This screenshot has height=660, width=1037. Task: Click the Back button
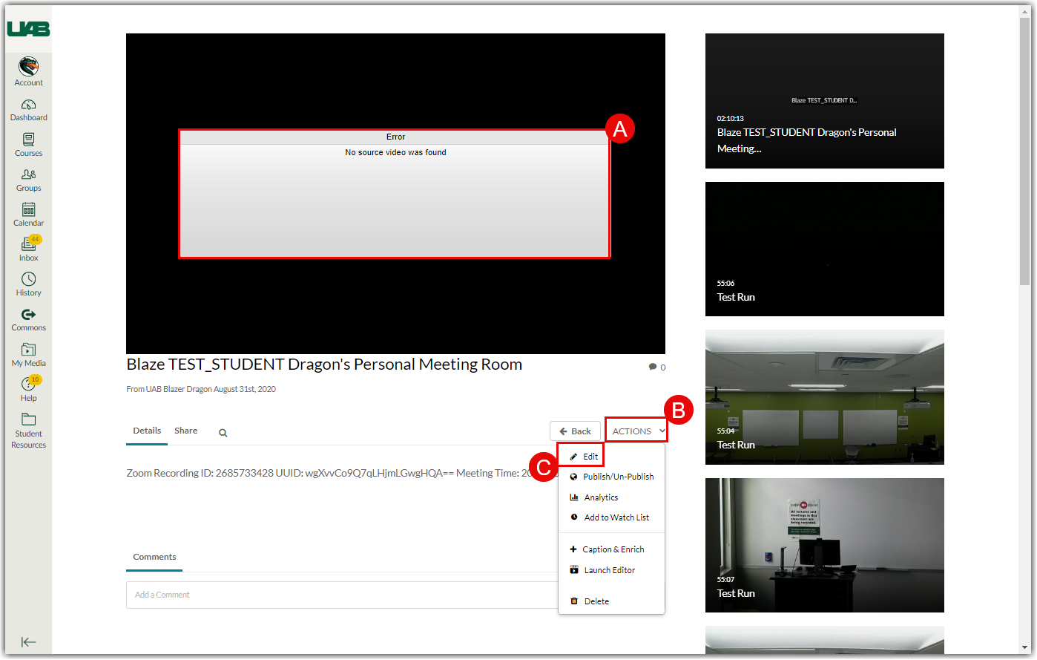(x=575, y=431)
